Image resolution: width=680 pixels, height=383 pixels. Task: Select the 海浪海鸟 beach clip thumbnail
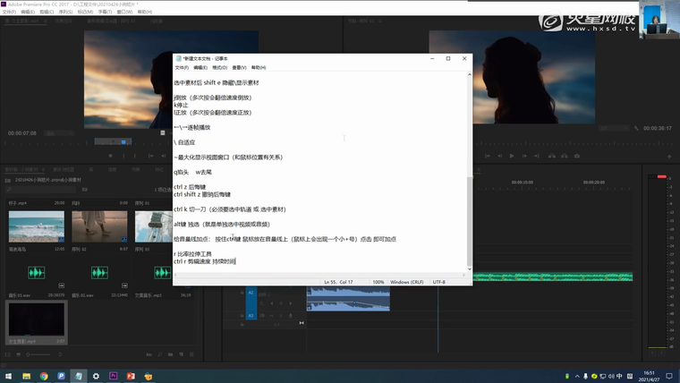coord(36,226)
